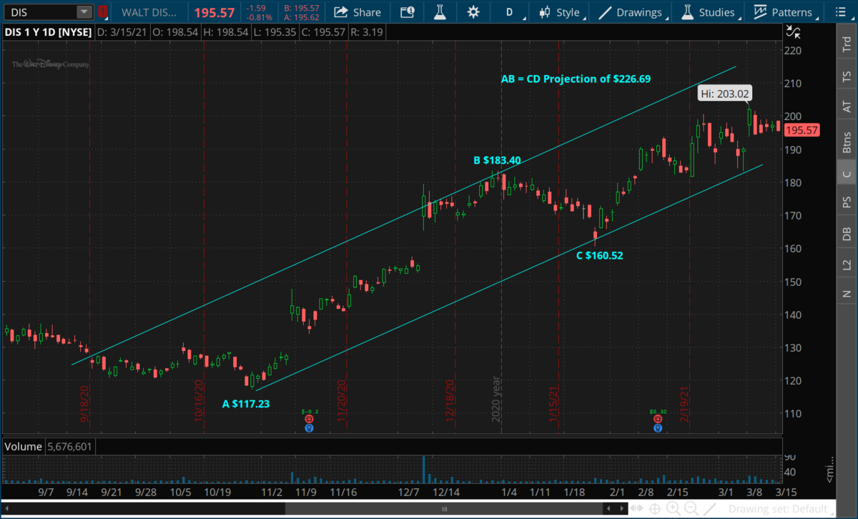Open the Btns sidebar tab
Screen dimensions: 858x519
(847, 142)
